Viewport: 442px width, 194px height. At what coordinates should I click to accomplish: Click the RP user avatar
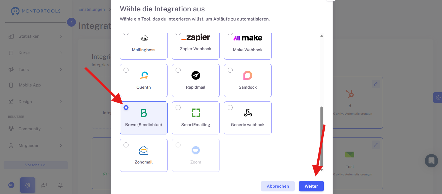click(x=11, y=185)
